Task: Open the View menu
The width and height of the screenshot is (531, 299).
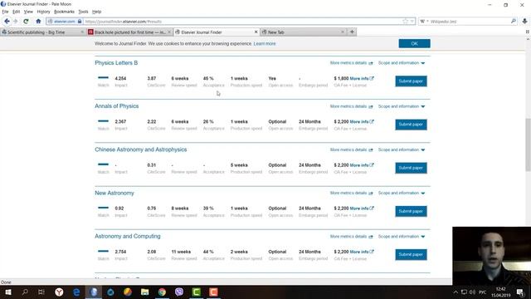Action: point(28,12)
